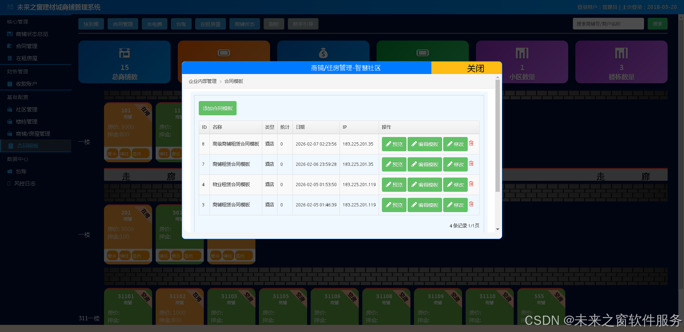Click trash icon for template ID 7
Screen dimensions: 684x332
[x=471, y=164]
